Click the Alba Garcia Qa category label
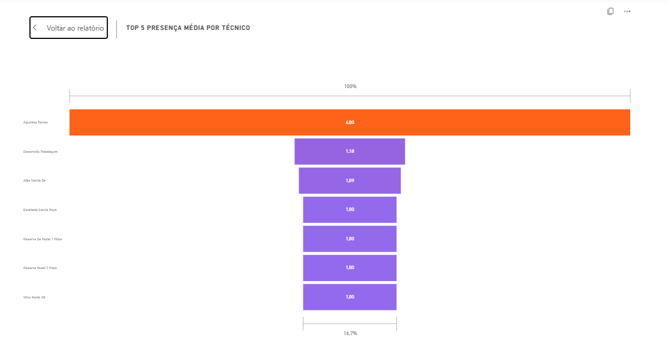This screenshot has height=344, width=668. [34, 180]
